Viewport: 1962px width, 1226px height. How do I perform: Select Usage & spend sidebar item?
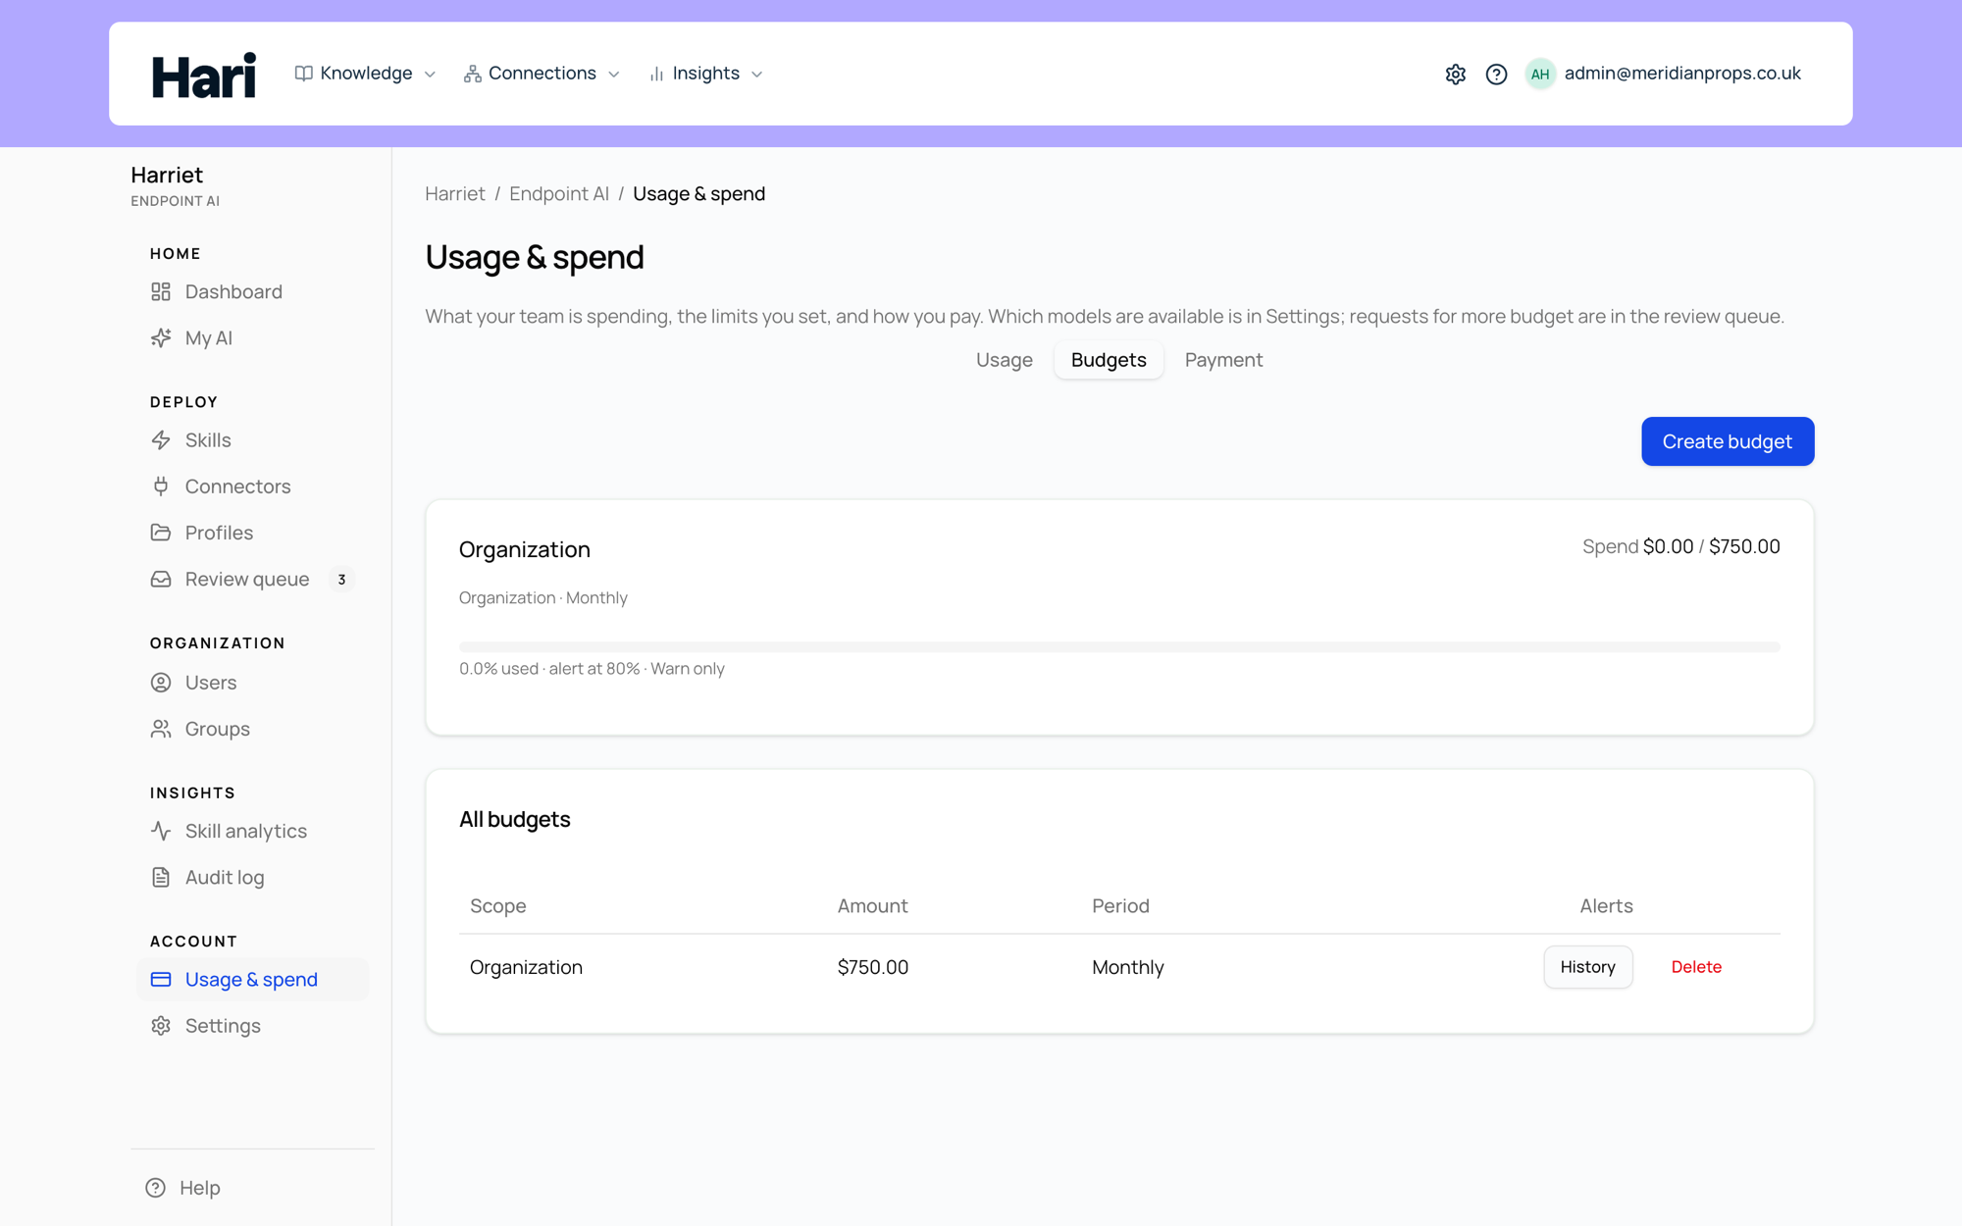coord(253,979)
